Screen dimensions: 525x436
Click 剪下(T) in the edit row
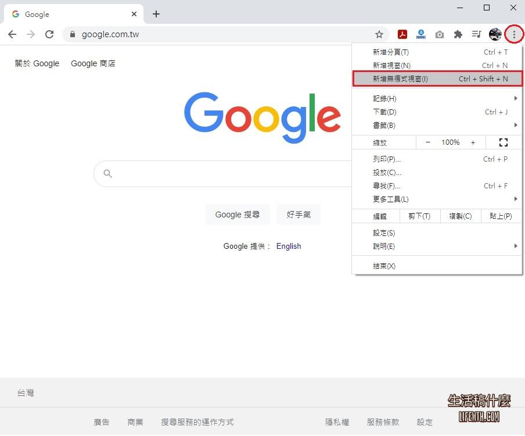[419, 216]
